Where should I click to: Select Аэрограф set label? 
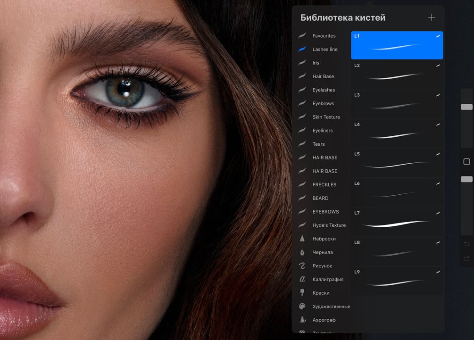click(324, 320)
